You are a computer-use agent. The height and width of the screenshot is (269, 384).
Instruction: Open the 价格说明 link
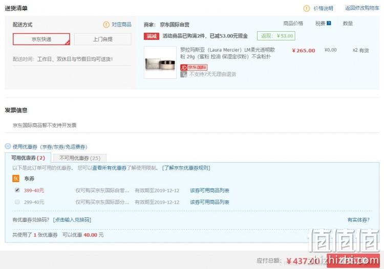323,9
